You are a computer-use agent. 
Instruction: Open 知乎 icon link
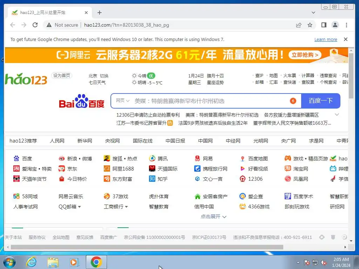(x=152, y=179)
